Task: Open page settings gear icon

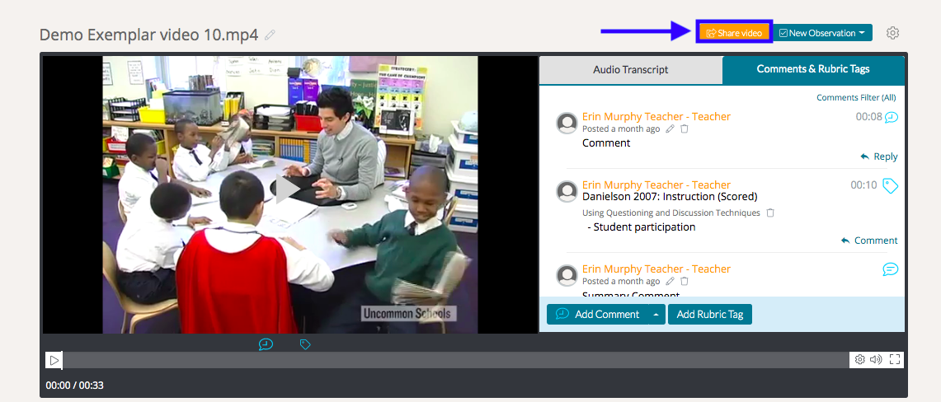Action: (892, 33)
